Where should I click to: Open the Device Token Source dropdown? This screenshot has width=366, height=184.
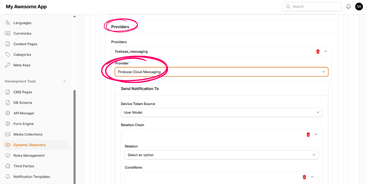coord(221,113)
